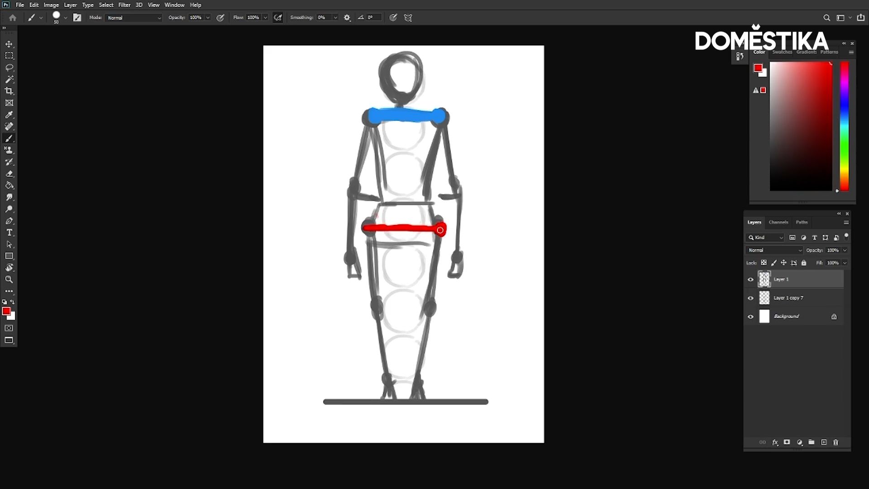This screenshot has width=869, height=489.
Task: Open the Smoothing dropdown arrow
Action: point(335,18)
